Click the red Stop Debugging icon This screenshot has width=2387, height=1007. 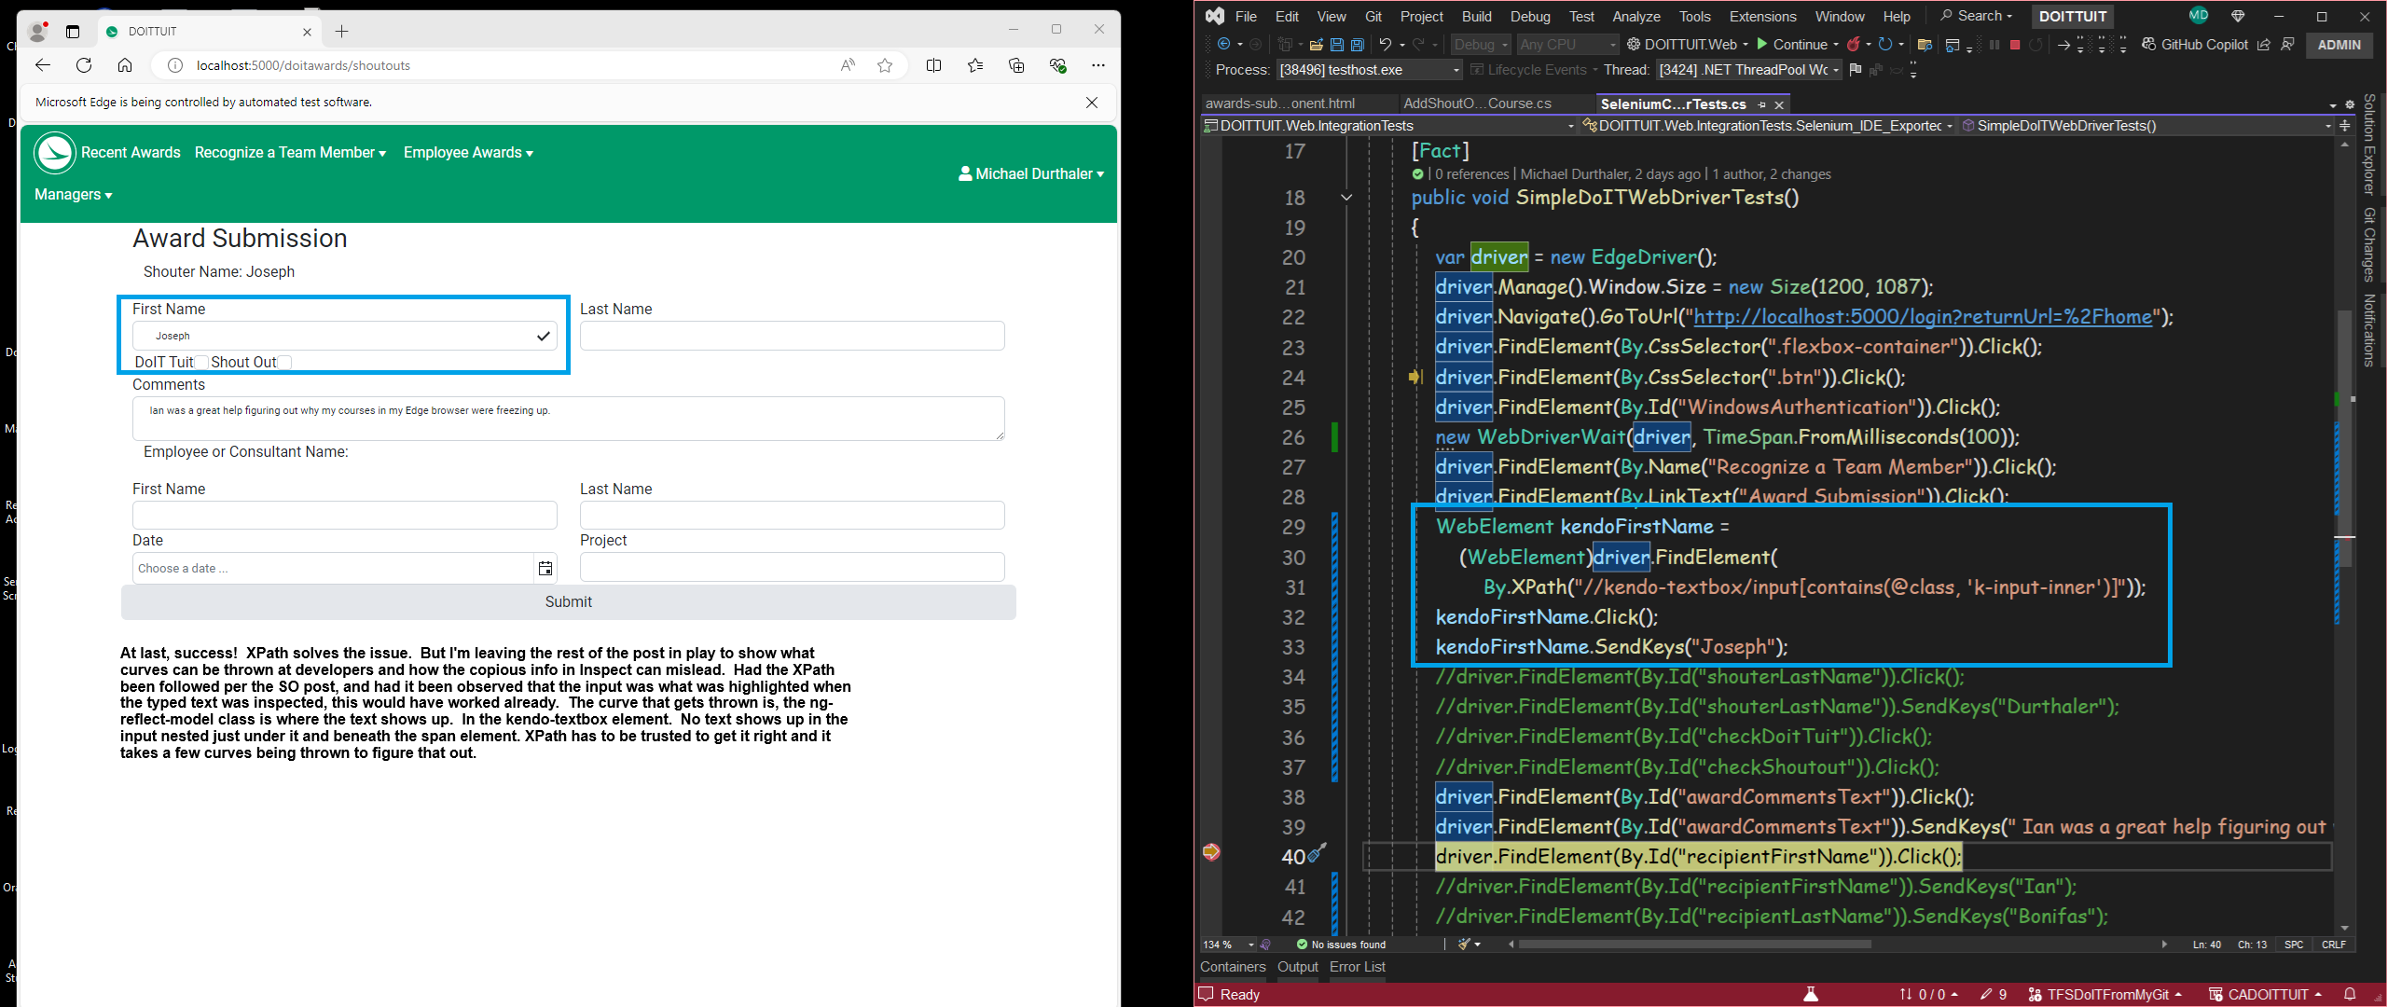click(2015, 45)
